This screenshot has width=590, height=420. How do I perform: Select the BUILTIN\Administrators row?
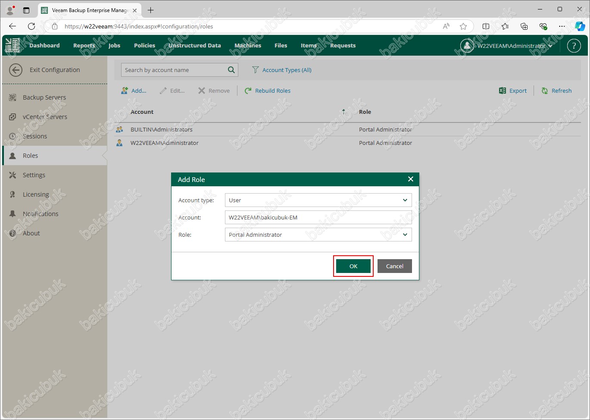(x=347, y=129)
